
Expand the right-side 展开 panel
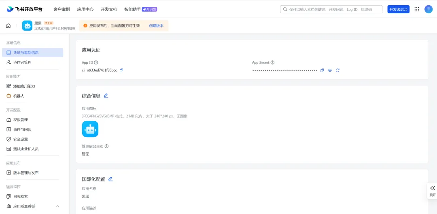click(x=432, y=191)
